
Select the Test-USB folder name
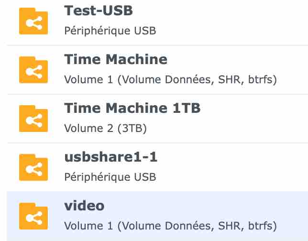click(99, 11)
